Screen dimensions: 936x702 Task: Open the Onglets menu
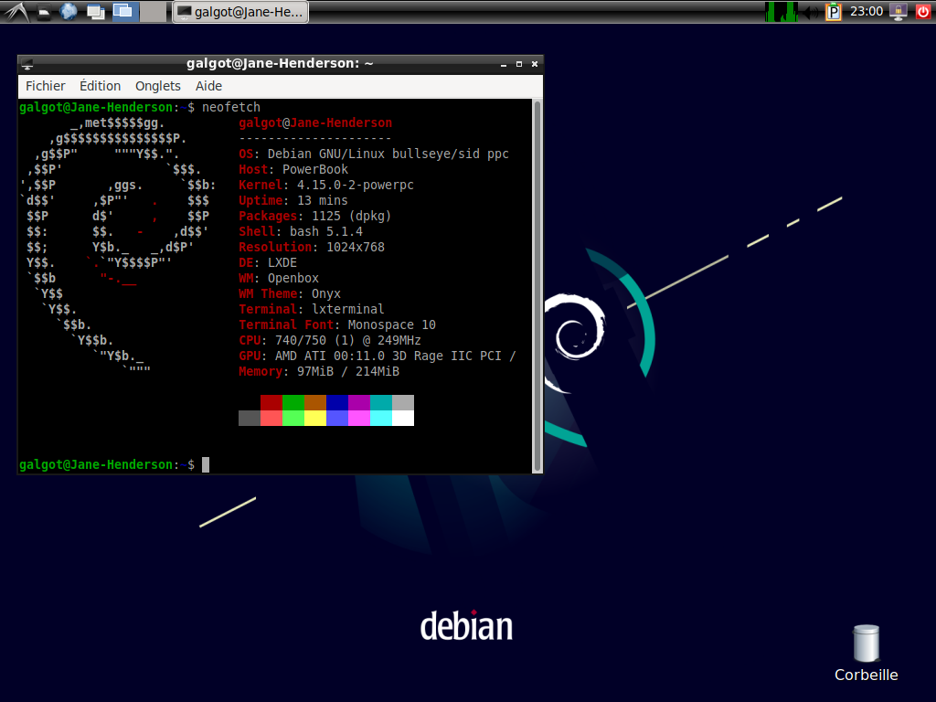pos(157,86)
